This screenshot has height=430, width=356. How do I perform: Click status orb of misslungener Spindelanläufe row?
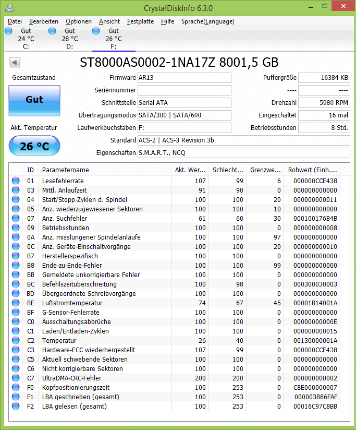pyautogui.click(x=16, y=237)
